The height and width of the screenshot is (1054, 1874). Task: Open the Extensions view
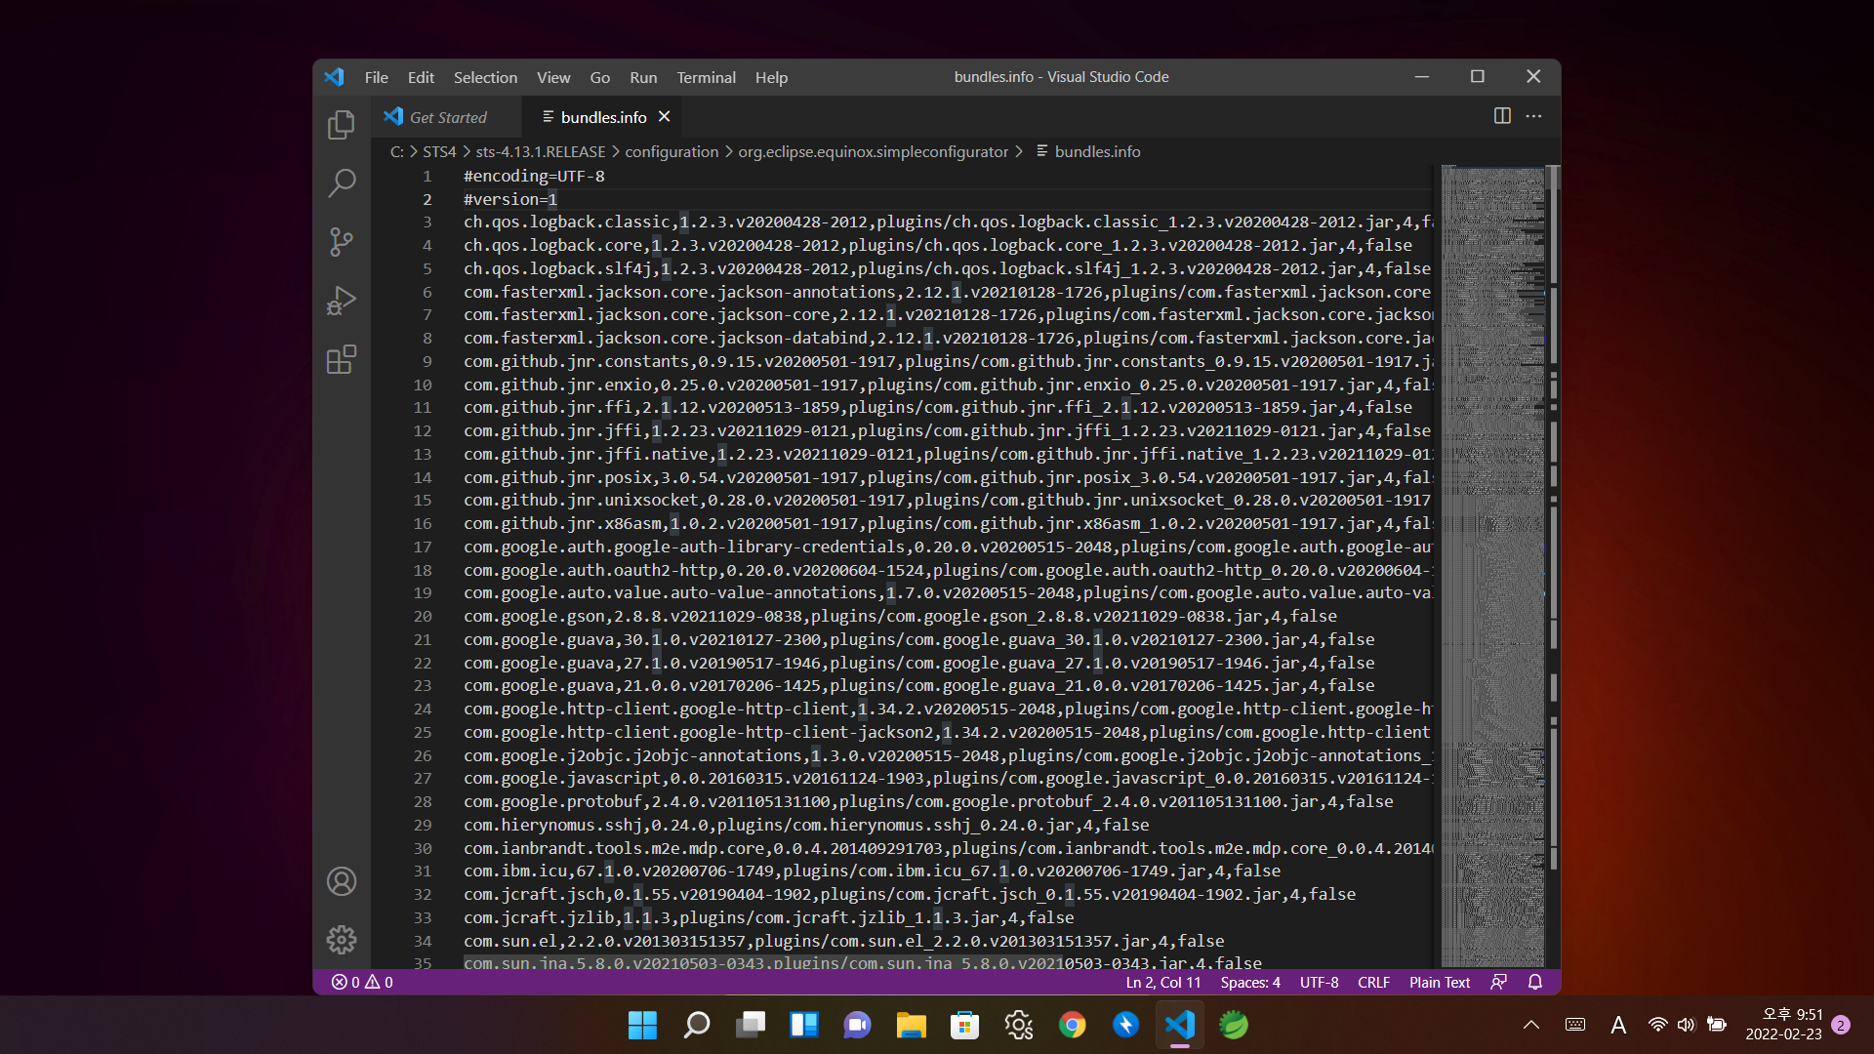coord(341,359)
